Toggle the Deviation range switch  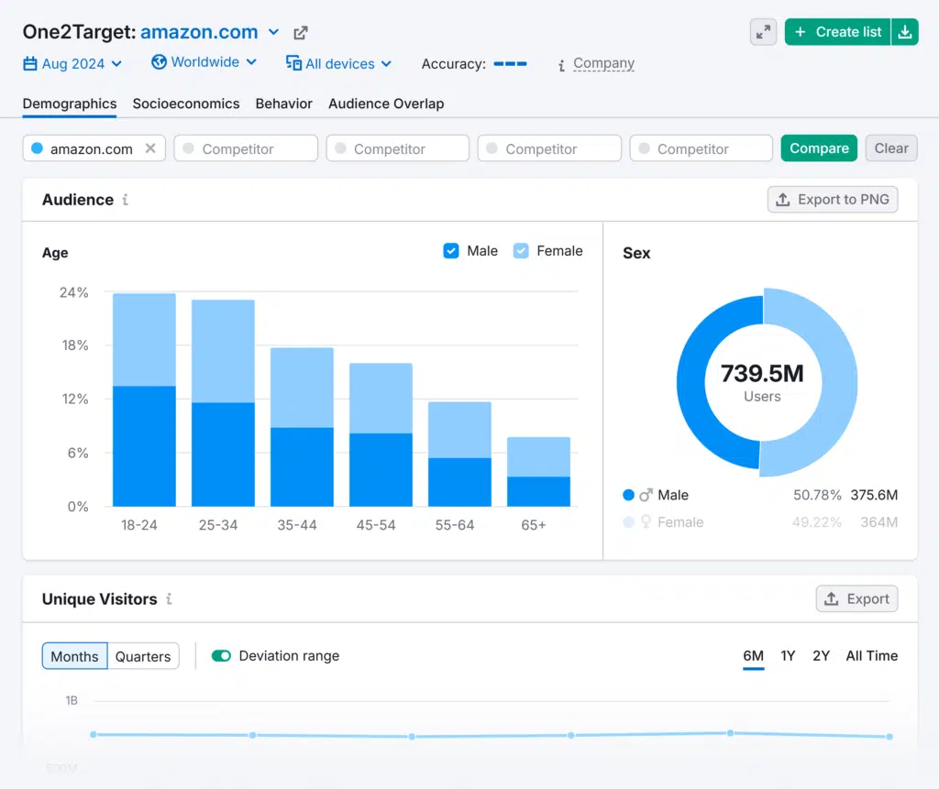(x=221, y=656)
